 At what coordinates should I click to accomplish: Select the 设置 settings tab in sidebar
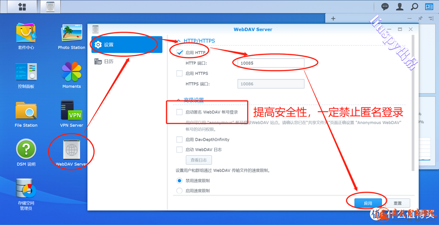[127, 44]
